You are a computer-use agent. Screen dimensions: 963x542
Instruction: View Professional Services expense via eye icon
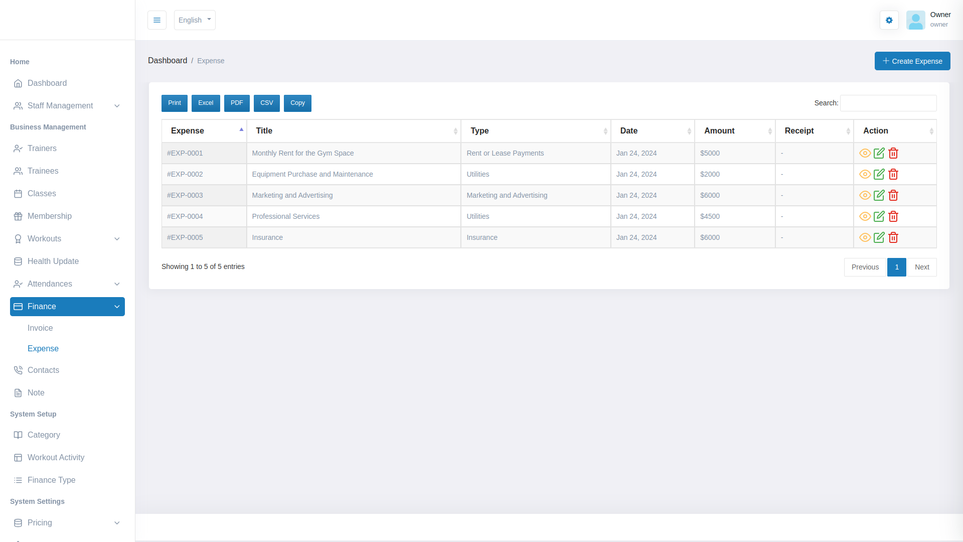tap(865, 216)
